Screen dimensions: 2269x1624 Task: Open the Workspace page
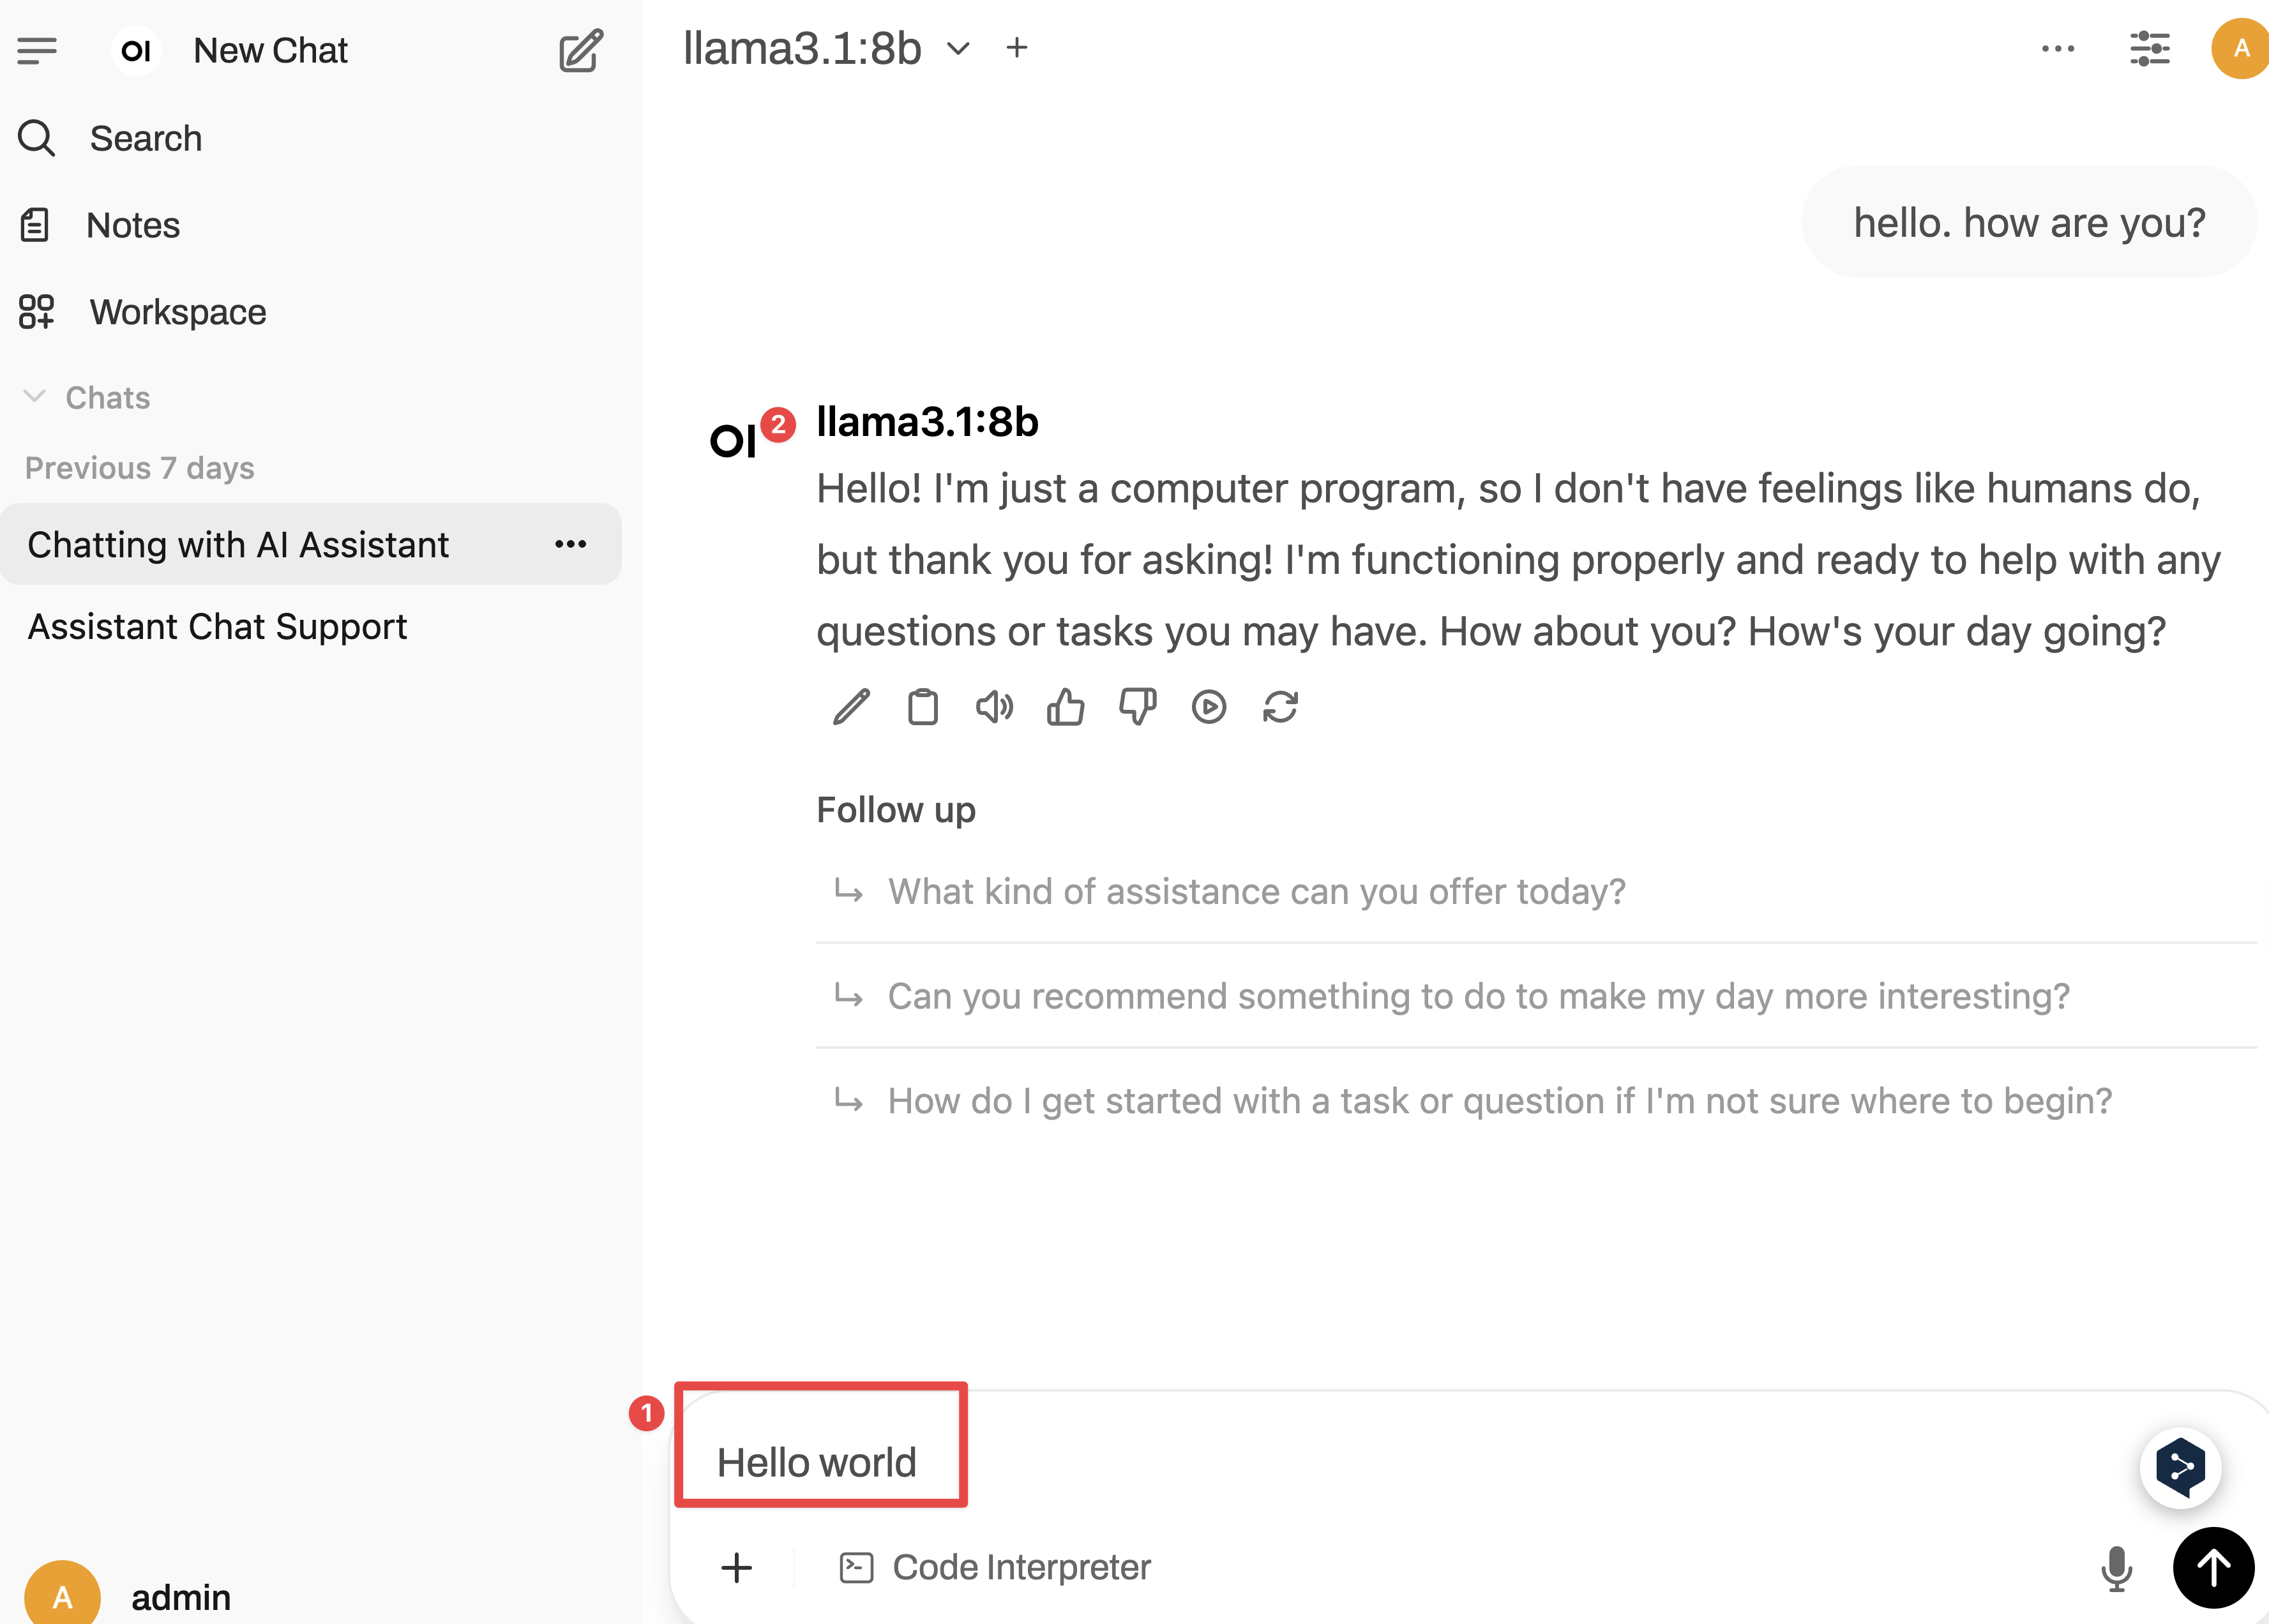[x=177, y=312]
